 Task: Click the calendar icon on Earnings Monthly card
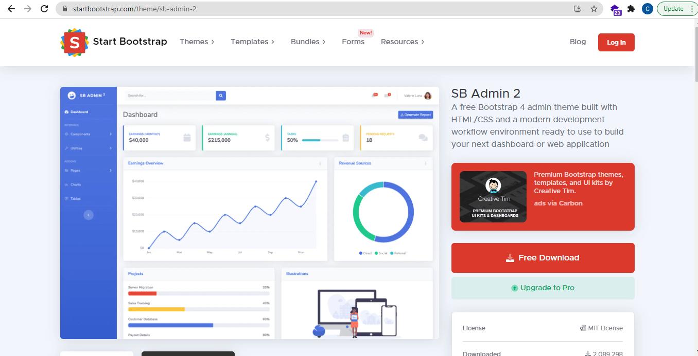coord(187,138)
